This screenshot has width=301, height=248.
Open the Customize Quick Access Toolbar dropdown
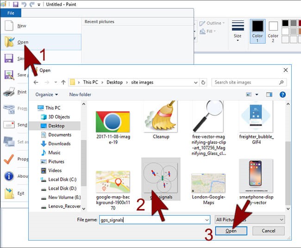click(39, 5)
